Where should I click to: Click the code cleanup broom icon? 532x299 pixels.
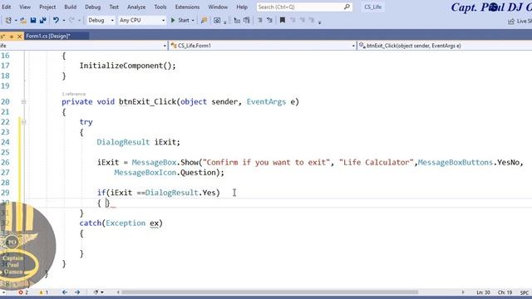click(96, 292)
